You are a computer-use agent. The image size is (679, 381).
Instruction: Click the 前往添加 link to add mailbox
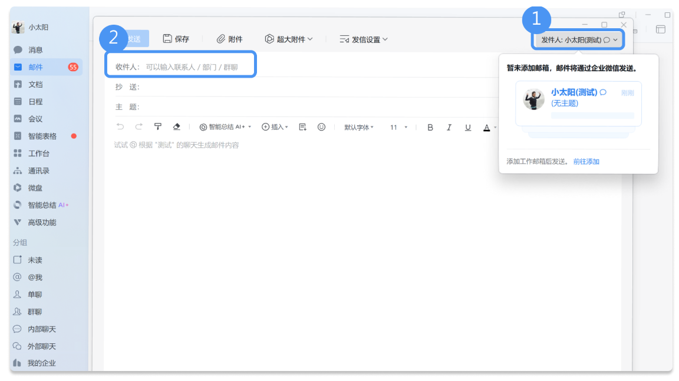[x=585, y=161]
